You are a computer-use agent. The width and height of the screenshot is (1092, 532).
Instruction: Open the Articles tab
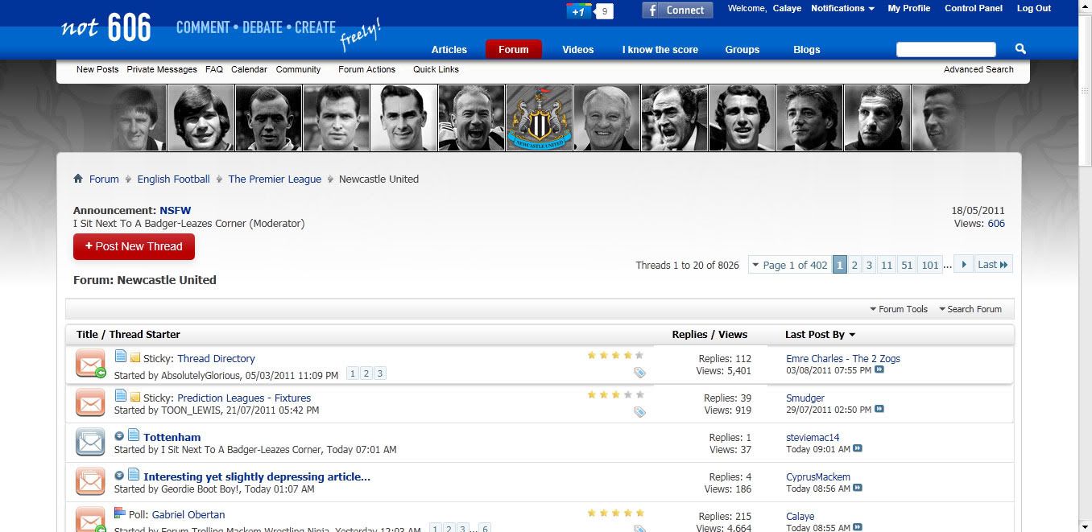[x=449, y=50]
